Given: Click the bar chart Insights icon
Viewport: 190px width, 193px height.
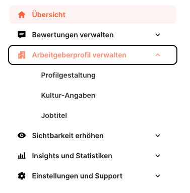Looking at the screenshot, I should click(x=22, y=156).
